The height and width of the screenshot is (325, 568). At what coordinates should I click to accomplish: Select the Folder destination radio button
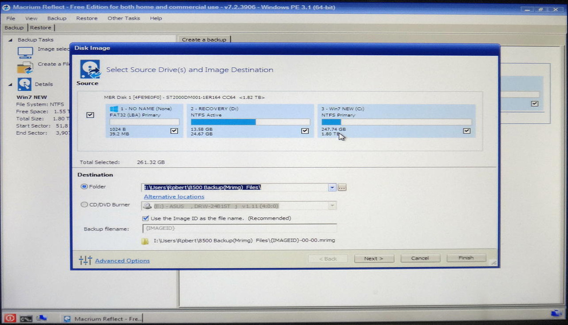pyautogui.click(x=84, y=187)
